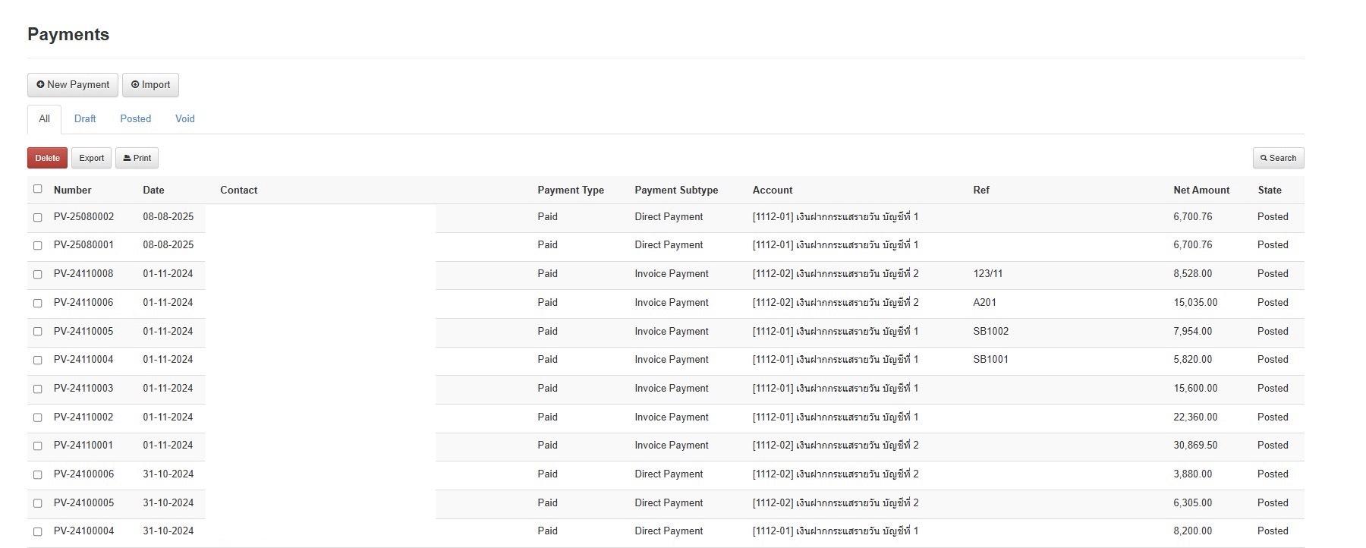This screenshot has width=1366, height=548.
Task: Open payment PV-24110006
Action: [83, 303]
